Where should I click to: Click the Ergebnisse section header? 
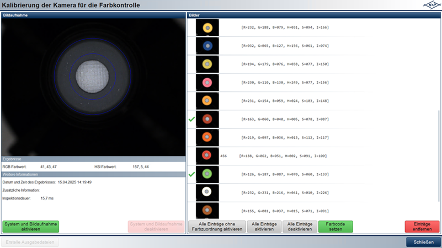click(93, 159)
